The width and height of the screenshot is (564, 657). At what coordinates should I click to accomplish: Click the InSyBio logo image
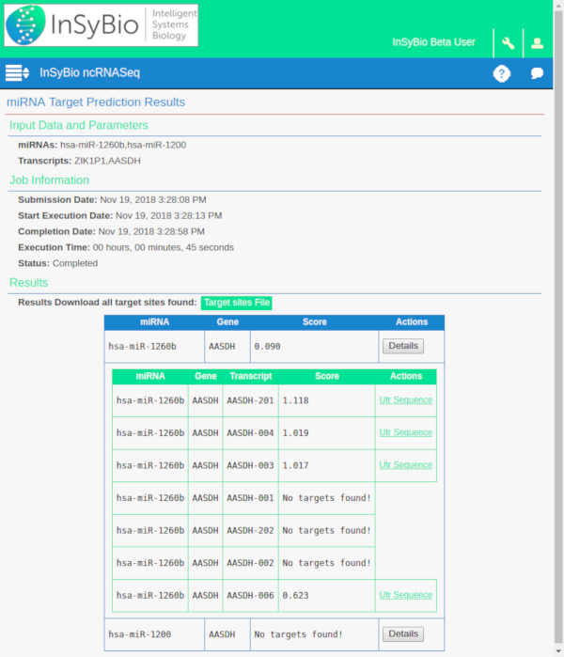pyautogui.click(x=101, y=25)
